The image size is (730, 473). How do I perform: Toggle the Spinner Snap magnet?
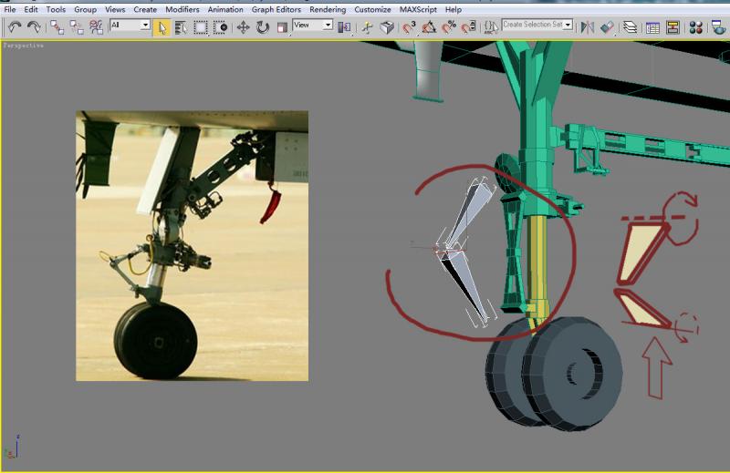tap(468, 28)
